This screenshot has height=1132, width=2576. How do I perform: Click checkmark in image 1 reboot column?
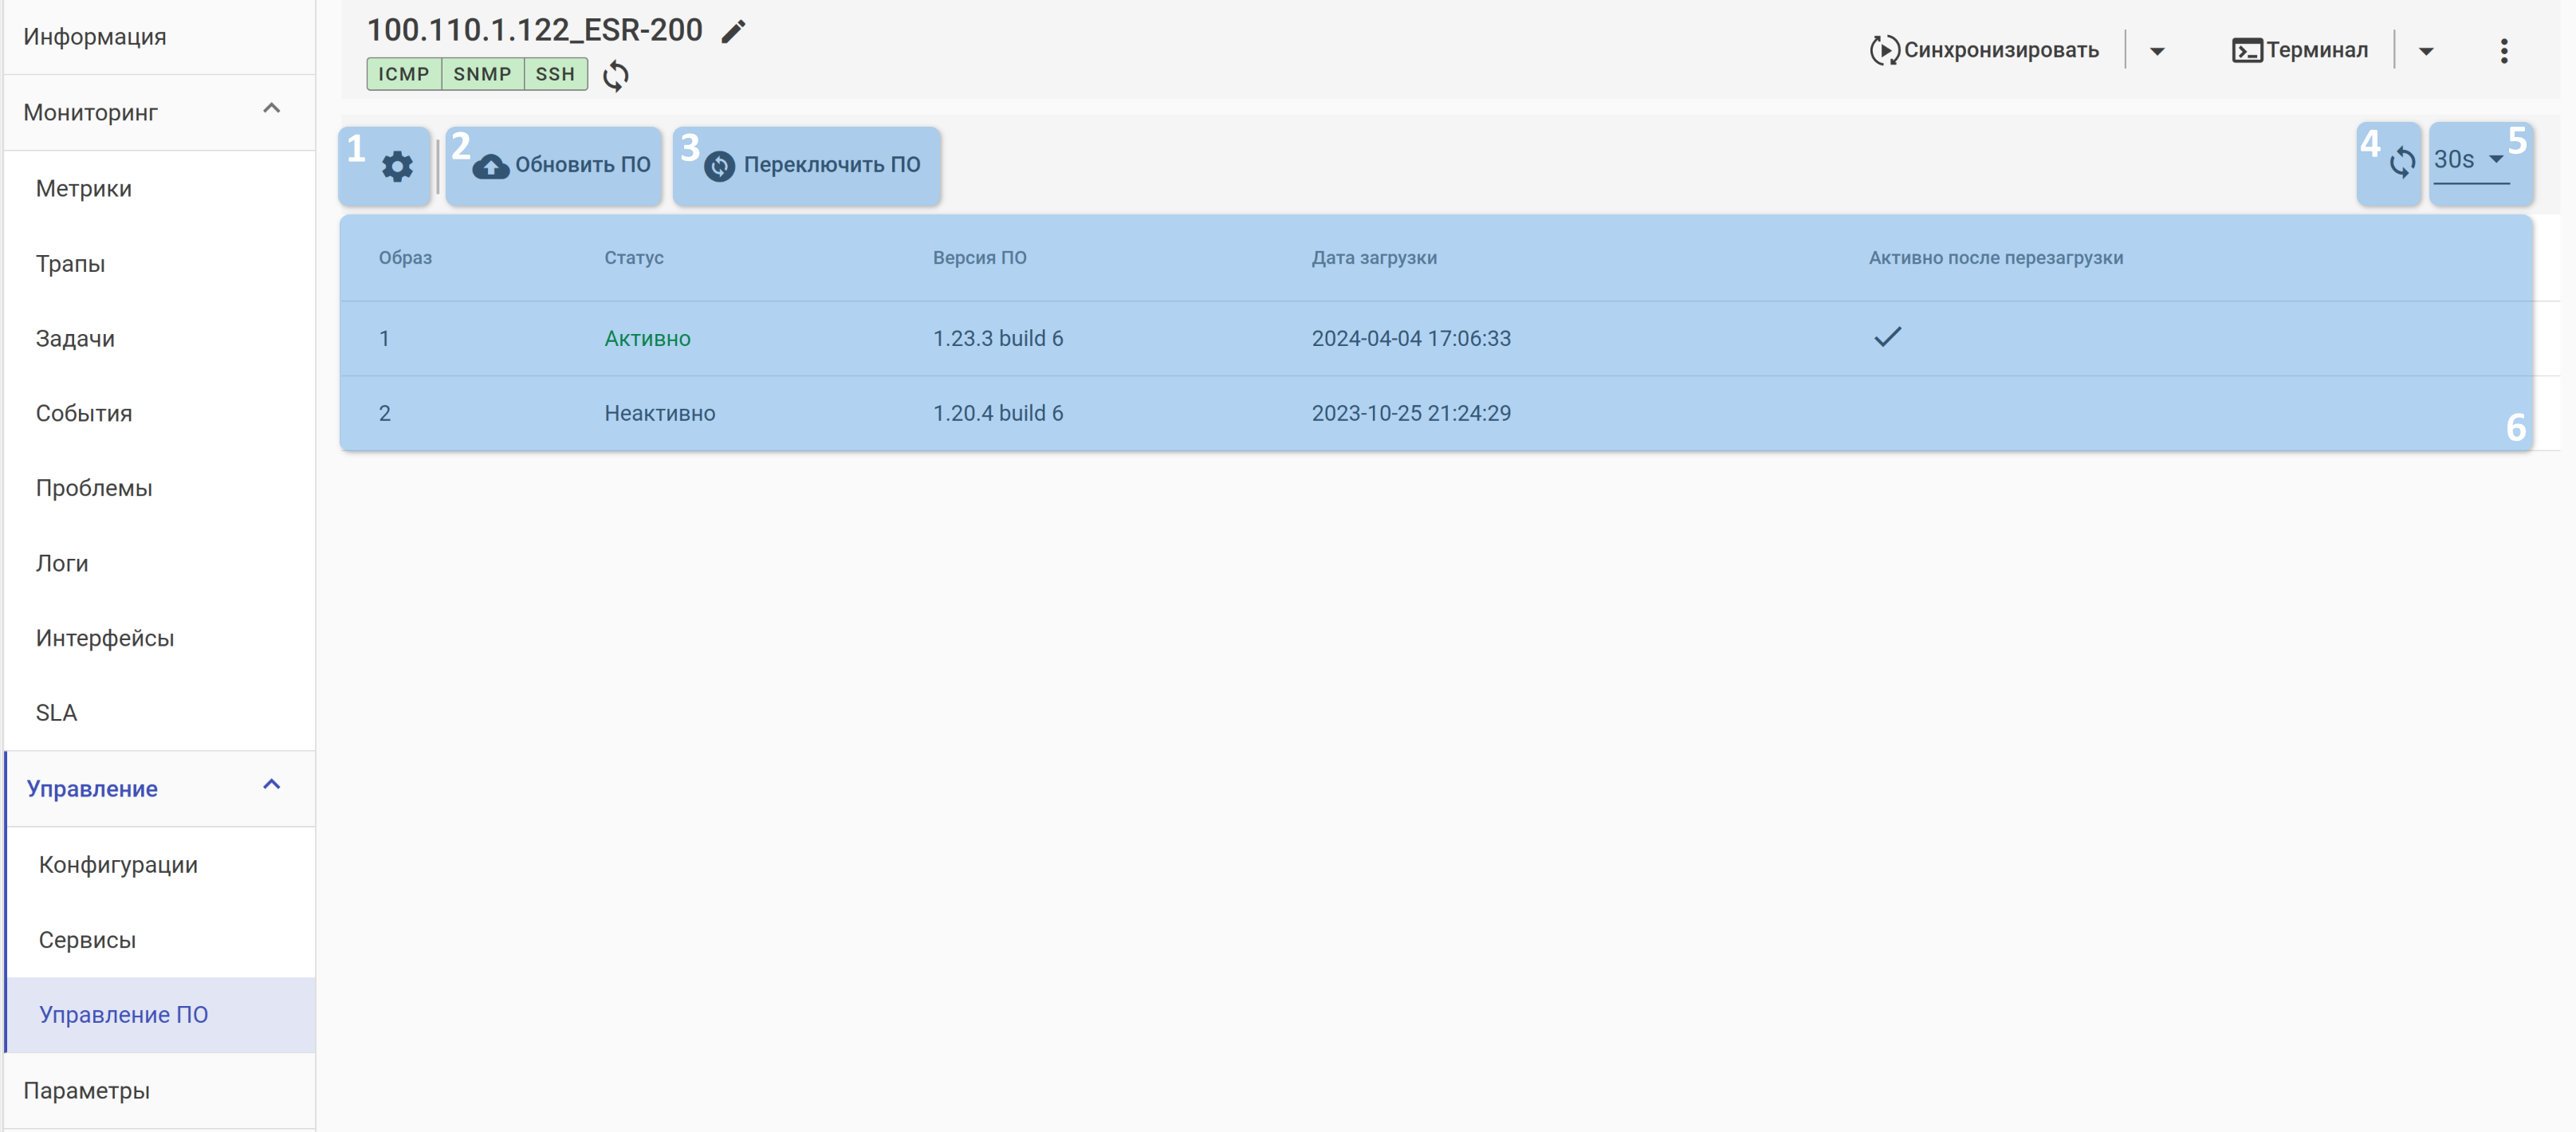(x=1886, y=338)
